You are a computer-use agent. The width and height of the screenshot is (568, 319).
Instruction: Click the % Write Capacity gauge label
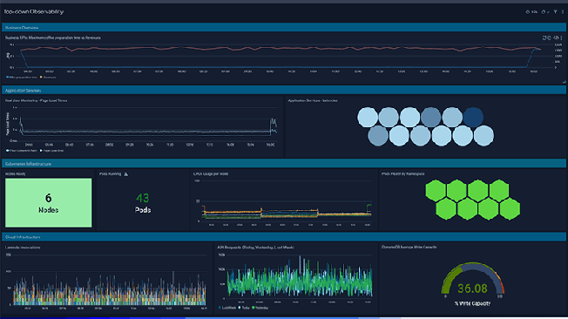click(472, 303)
